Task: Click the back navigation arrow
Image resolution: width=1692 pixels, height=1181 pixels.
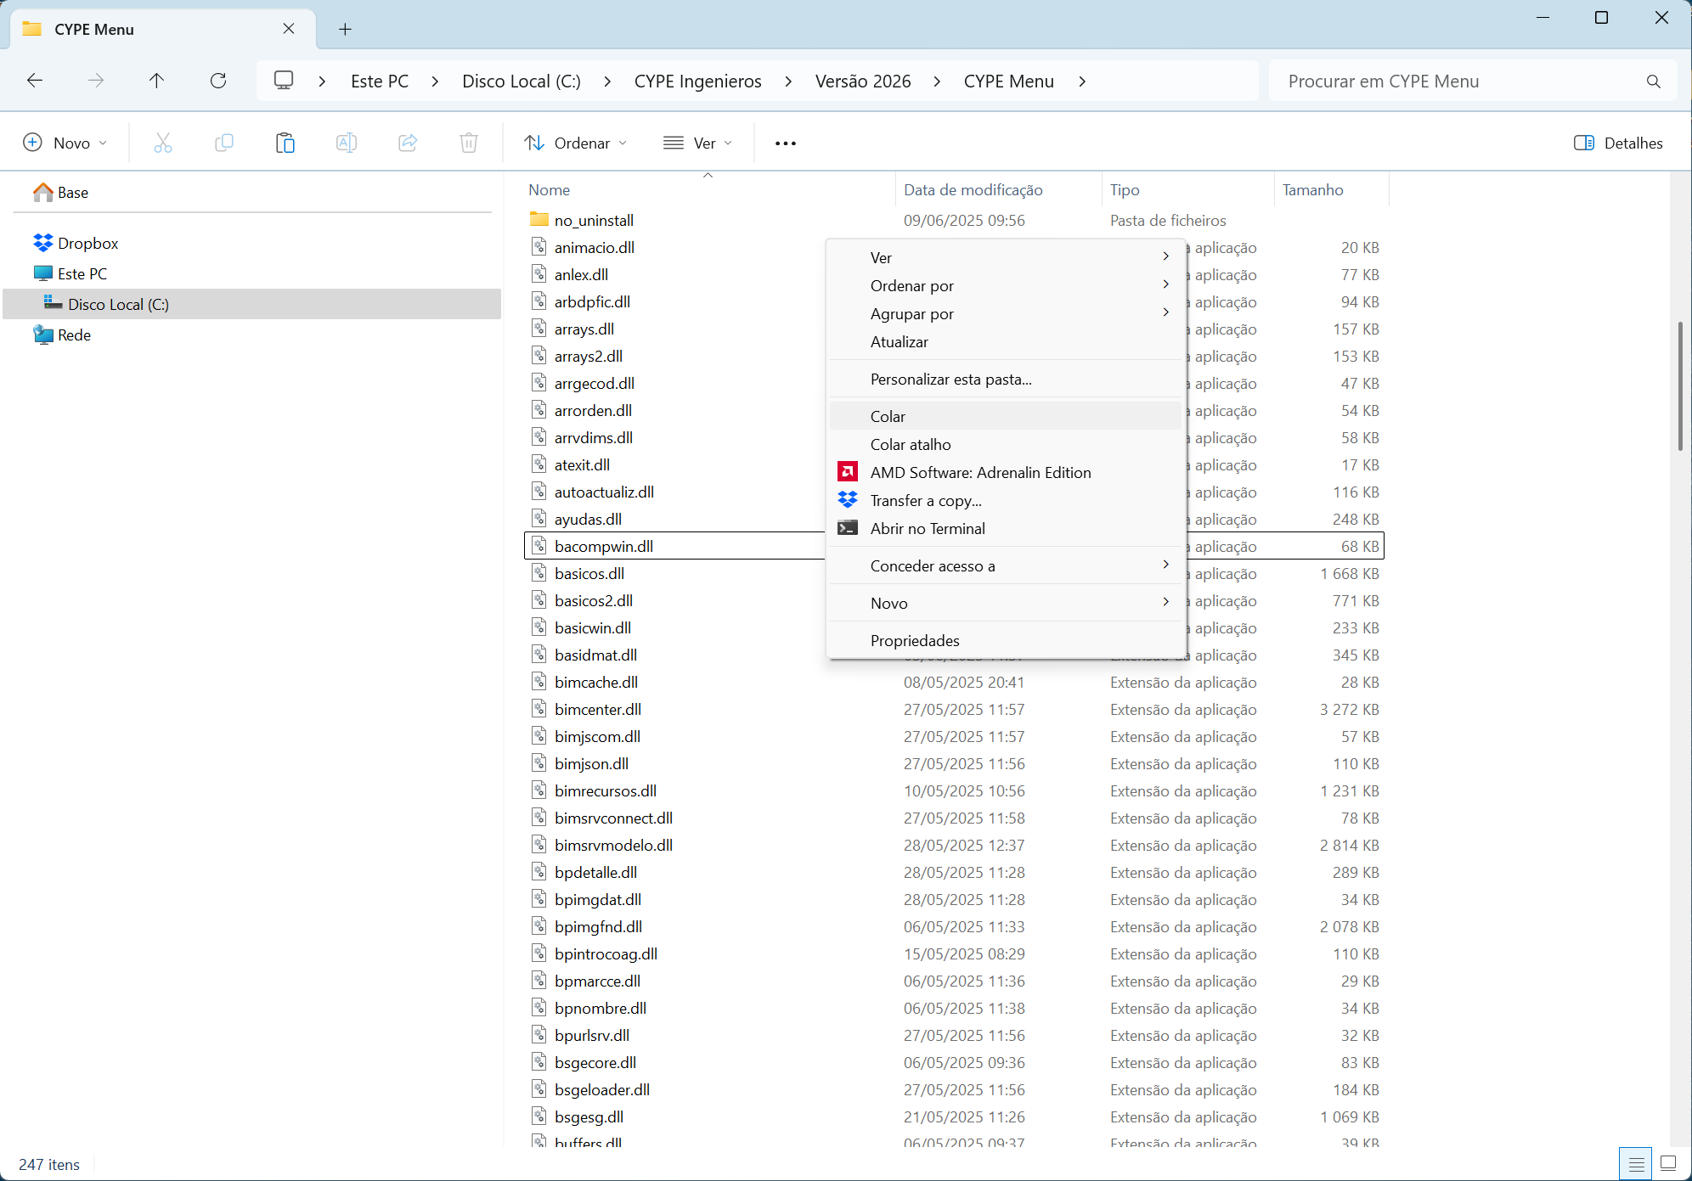Action: coord(35,81)
